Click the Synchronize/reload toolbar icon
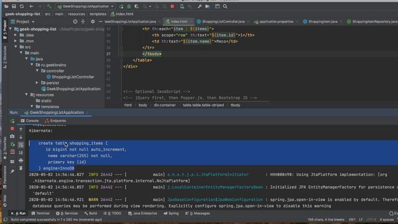The image size is (398, 224). tap(22, 6)
